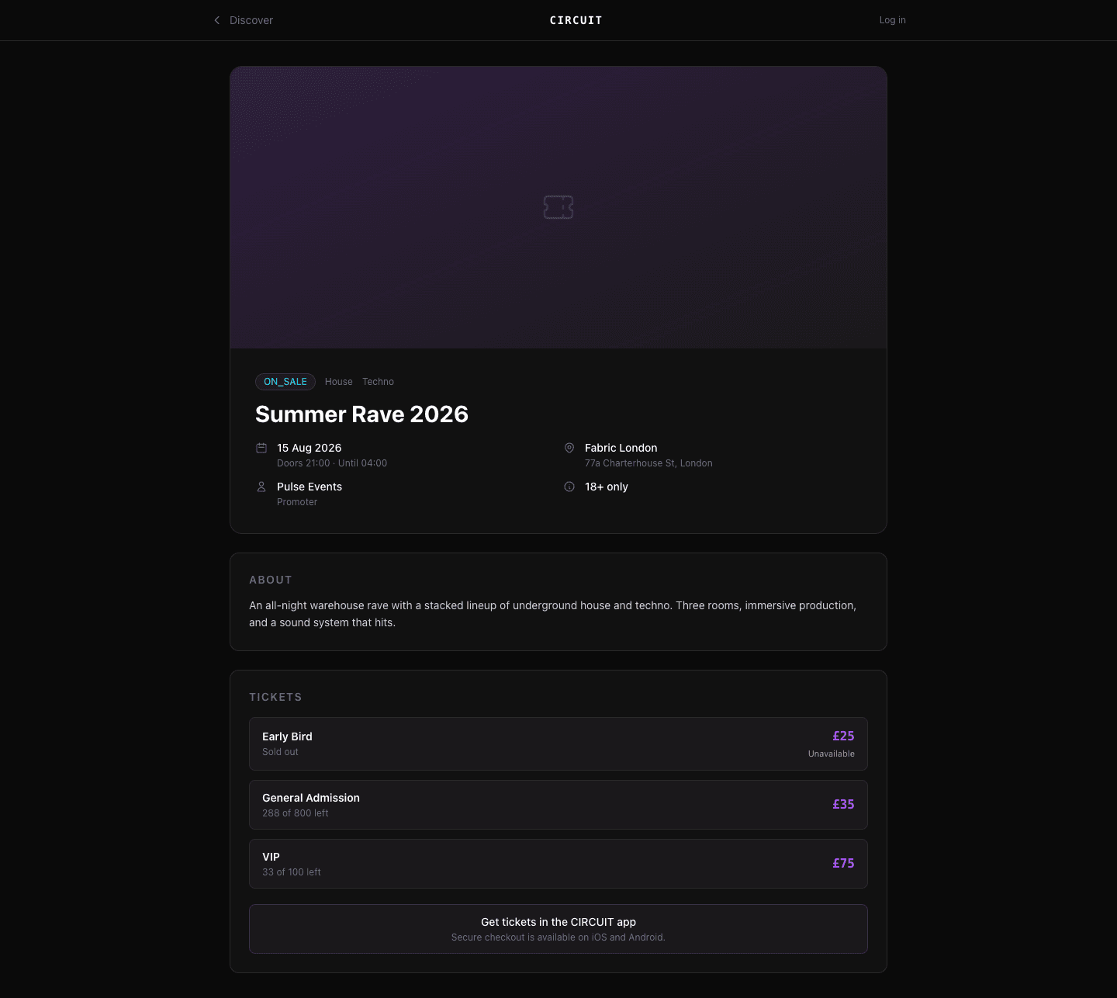
Task: Click Log in
Action: 892,20
